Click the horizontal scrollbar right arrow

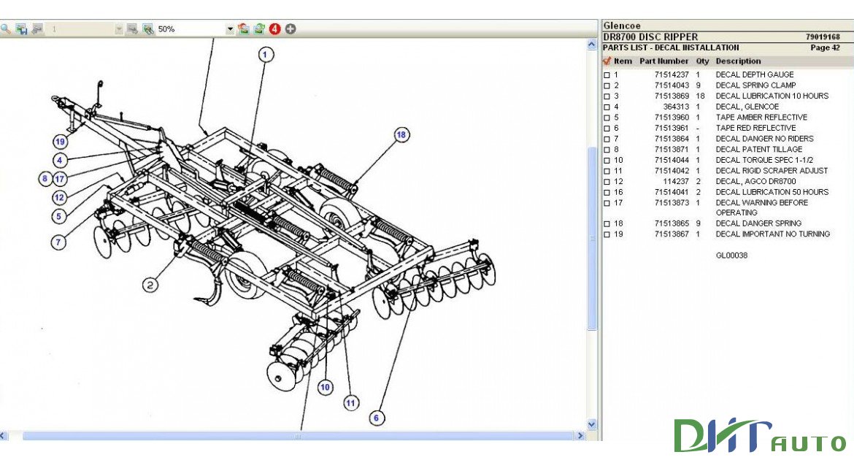pos(580,435)
